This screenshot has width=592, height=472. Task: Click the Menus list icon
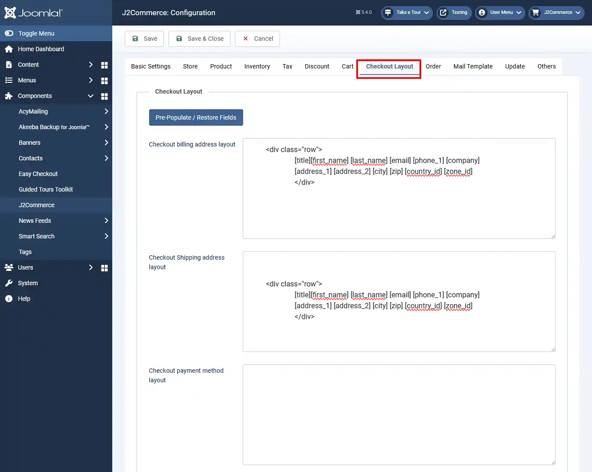[x=9, y=80]
